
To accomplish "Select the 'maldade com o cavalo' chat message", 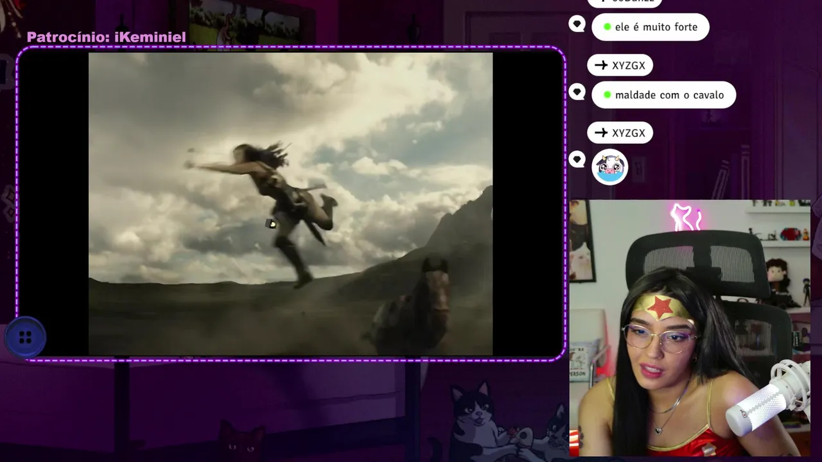I will pyautogui.click(x=663, y=95).
